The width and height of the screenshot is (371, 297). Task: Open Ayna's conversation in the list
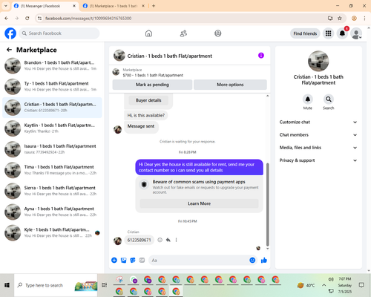click(x=52, y=212)
